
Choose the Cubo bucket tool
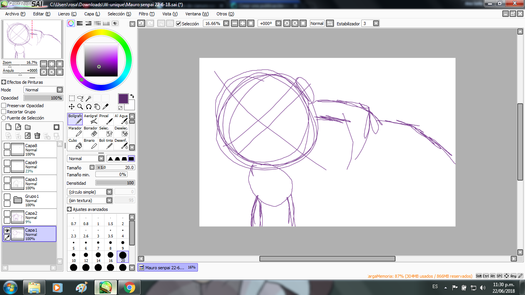75,144
